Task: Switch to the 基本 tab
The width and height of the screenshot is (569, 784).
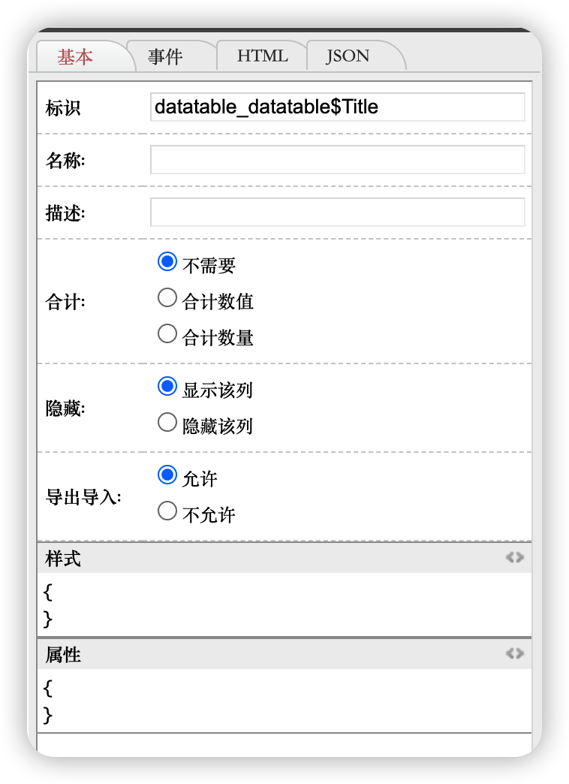Action: (76, 56)
